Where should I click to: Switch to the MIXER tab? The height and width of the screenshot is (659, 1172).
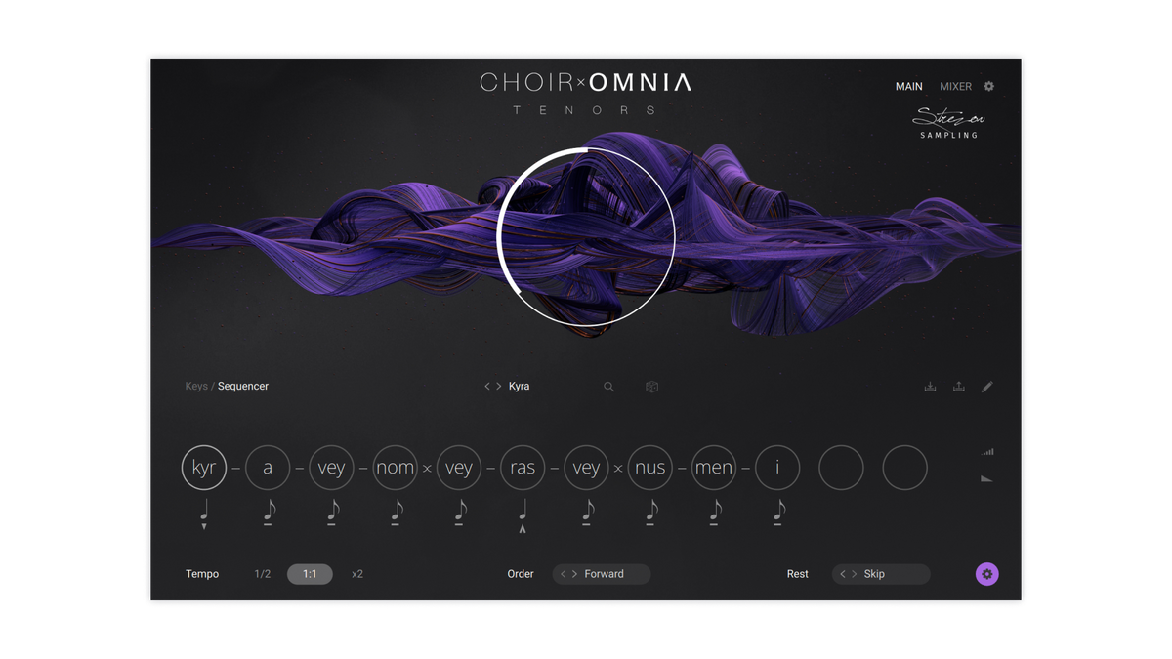click(956, 87)
